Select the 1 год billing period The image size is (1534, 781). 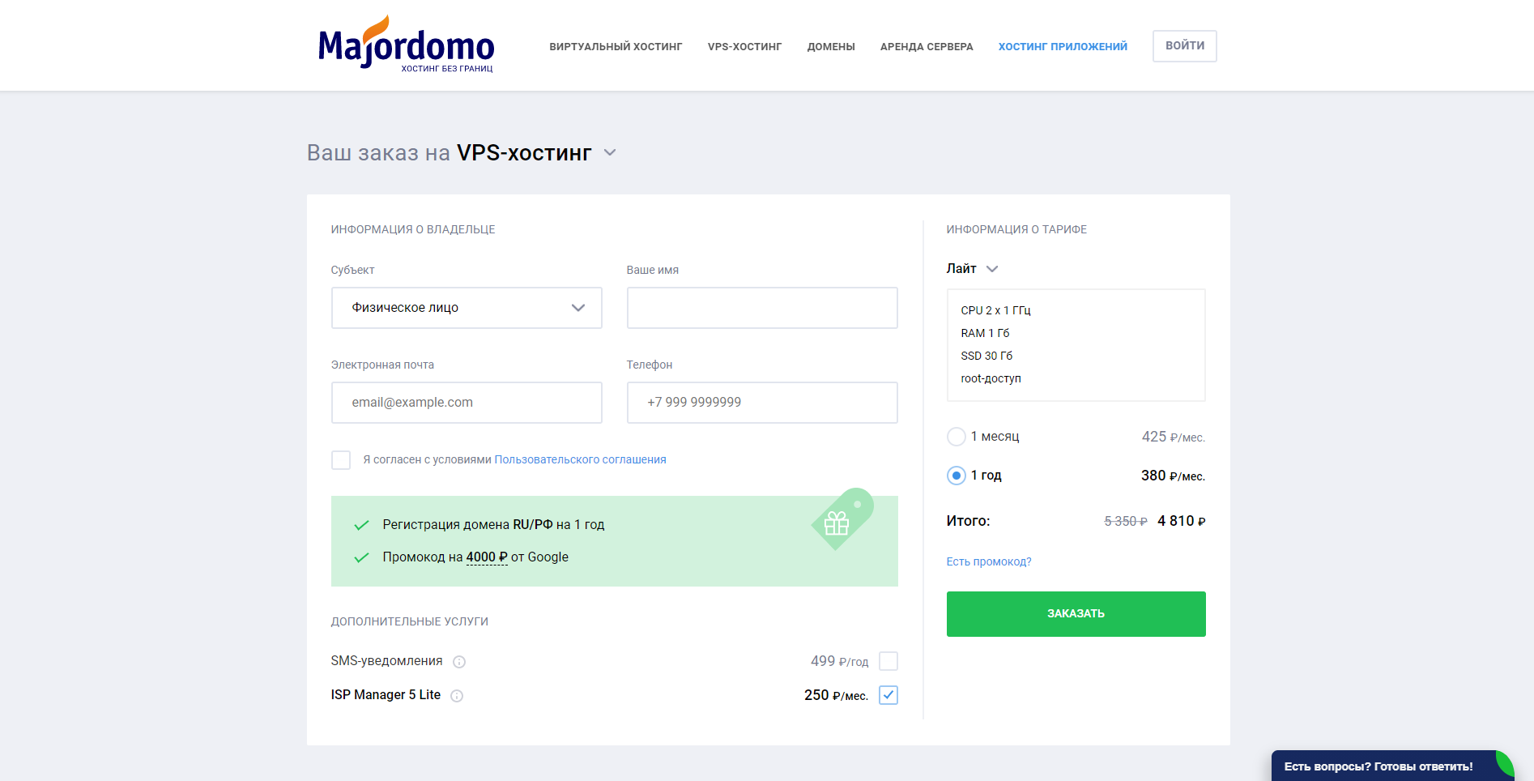957,476
